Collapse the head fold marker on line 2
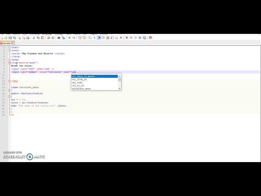Screen dimensions: 261x196 (x=10, y=51)
